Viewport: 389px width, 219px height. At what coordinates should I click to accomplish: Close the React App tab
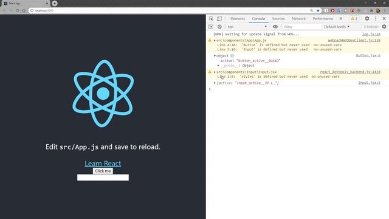click(47, 4)
